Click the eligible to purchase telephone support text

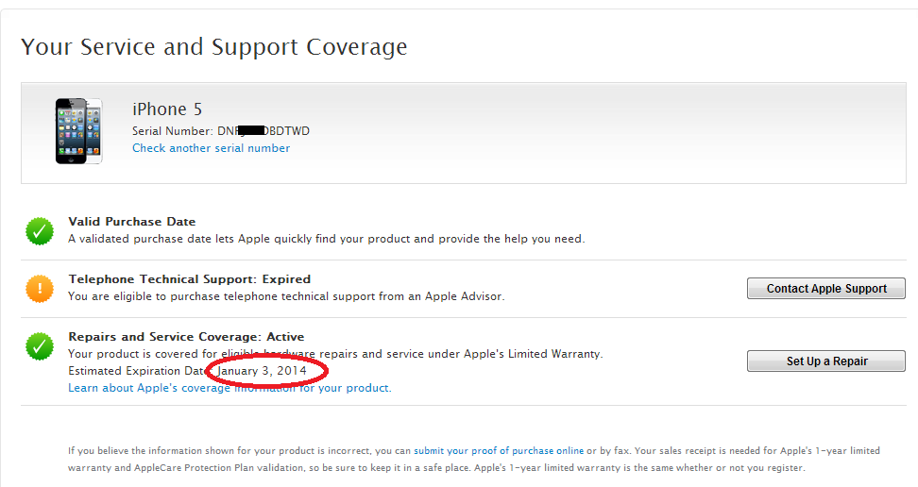coord(286,296)
